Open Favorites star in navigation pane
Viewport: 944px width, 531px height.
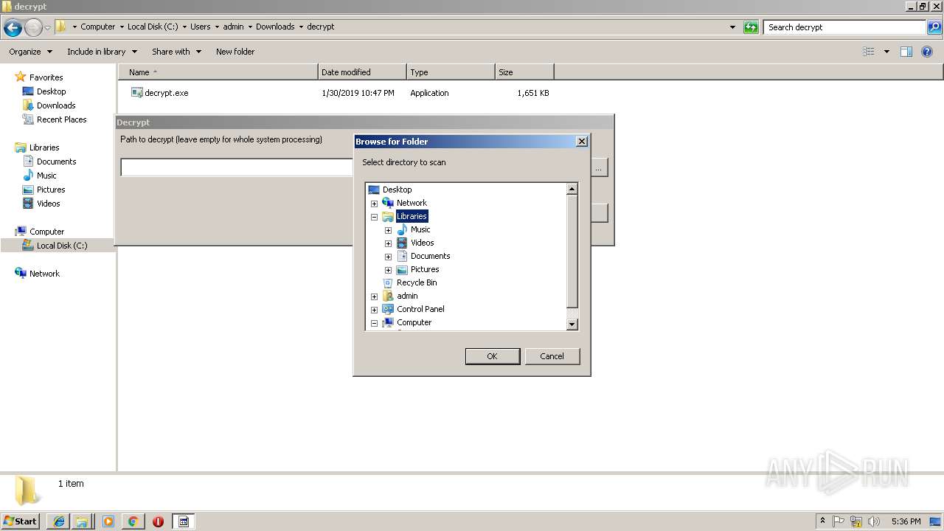21,77
